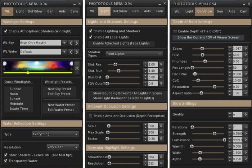
Task: Enable Ambient Occlusion (Depth Perception)
Action: coord(90,116)
